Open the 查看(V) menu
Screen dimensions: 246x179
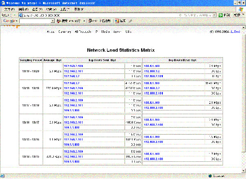[x=37, y=9]
